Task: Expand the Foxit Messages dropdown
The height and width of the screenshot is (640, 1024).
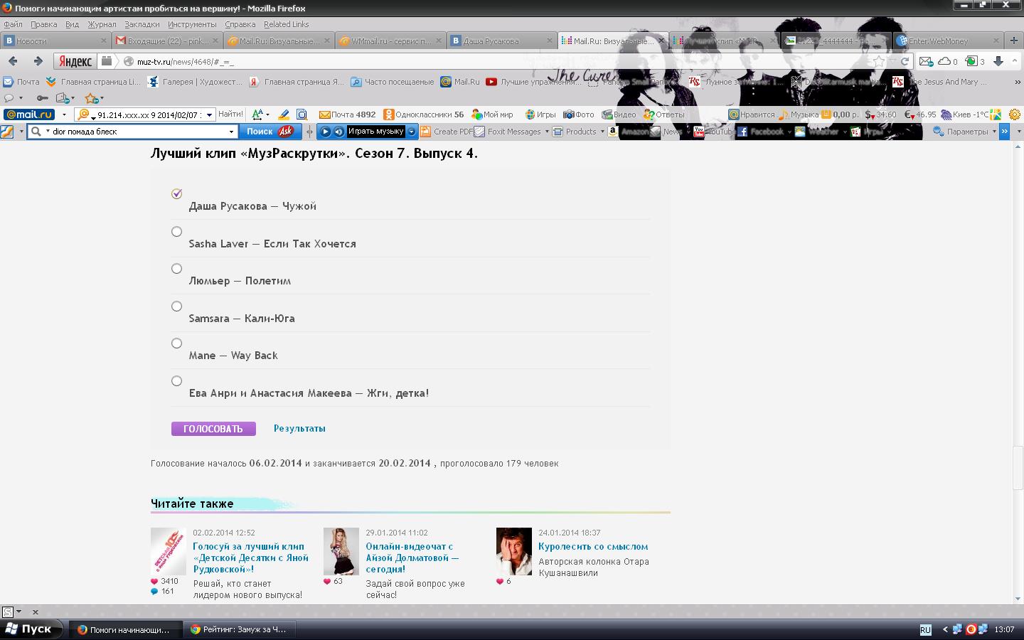Action: pyautogui.click(x=547, y=132)
